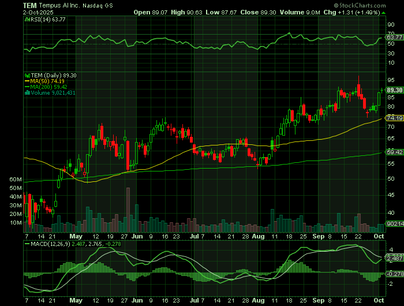Screen dimensions: 404x306
Task: Click the Low 87.67 value
Action: pos(221,12)
